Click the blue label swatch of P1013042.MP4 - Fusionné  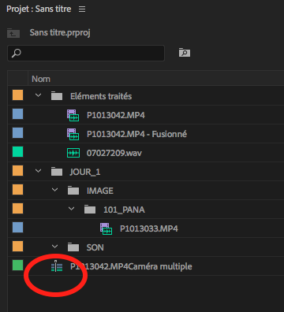click(17, 133)
